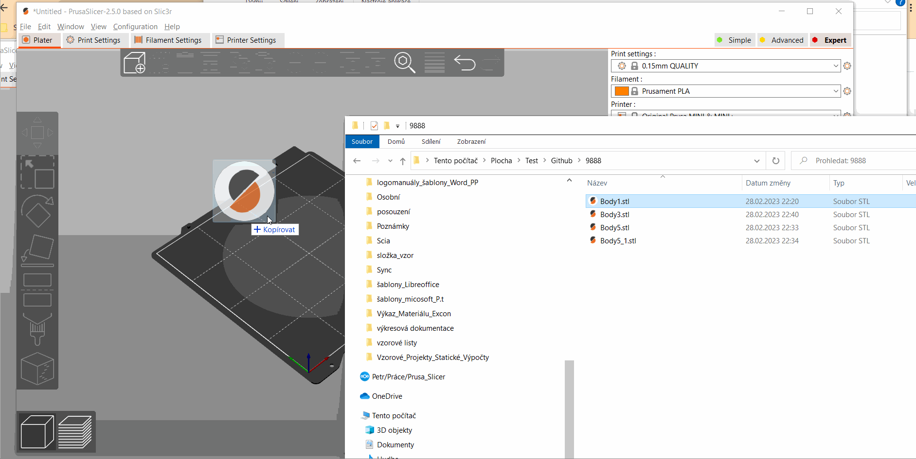Click the orange Prusament PLA color swatch
Viewport: 916px width, 459px height.
click(x=623, y=91)
